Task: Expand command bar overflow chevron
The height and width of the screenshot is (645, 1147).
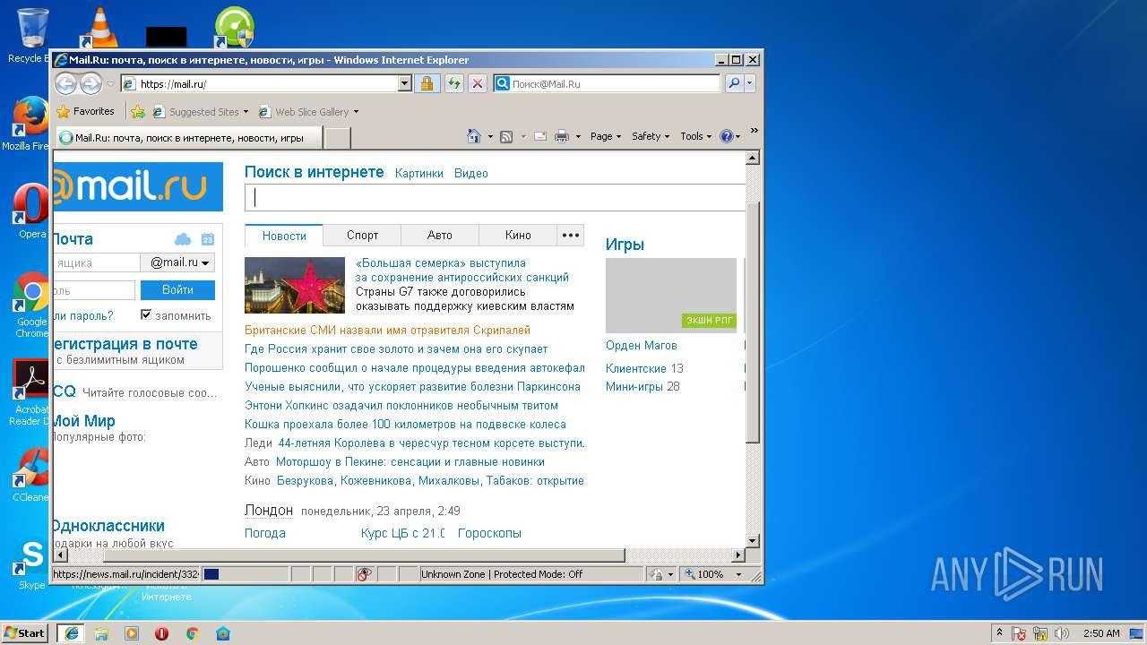Action: coord(754,131)
